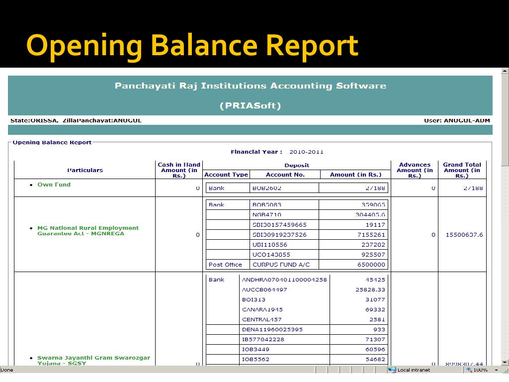Viewport: 509px width, 382px height.
Task: Click the Account No. header
Action: coord(285,175)
